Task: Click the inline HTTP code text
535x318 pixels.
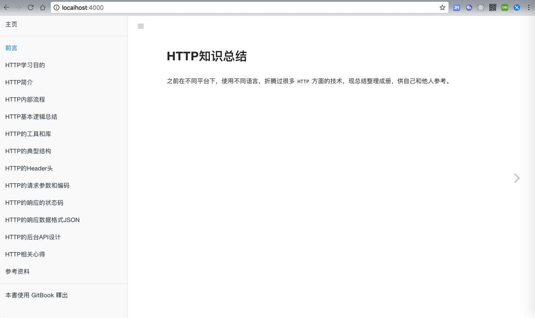Action: point(303,81)
